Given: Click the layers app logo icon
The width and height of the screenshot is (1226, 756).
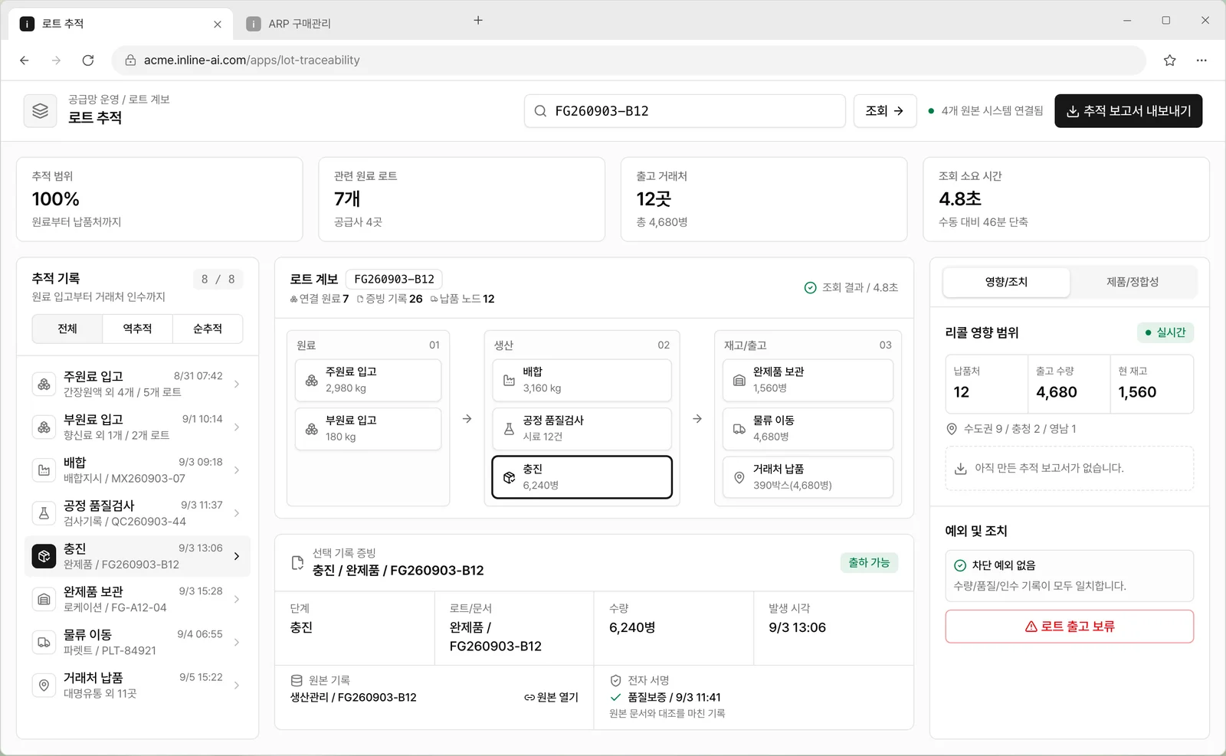Looking at the screenshot, I should tap(40, 111).
